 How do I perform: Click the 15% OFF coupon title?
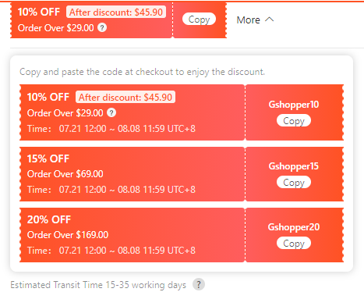click(48, 158)
